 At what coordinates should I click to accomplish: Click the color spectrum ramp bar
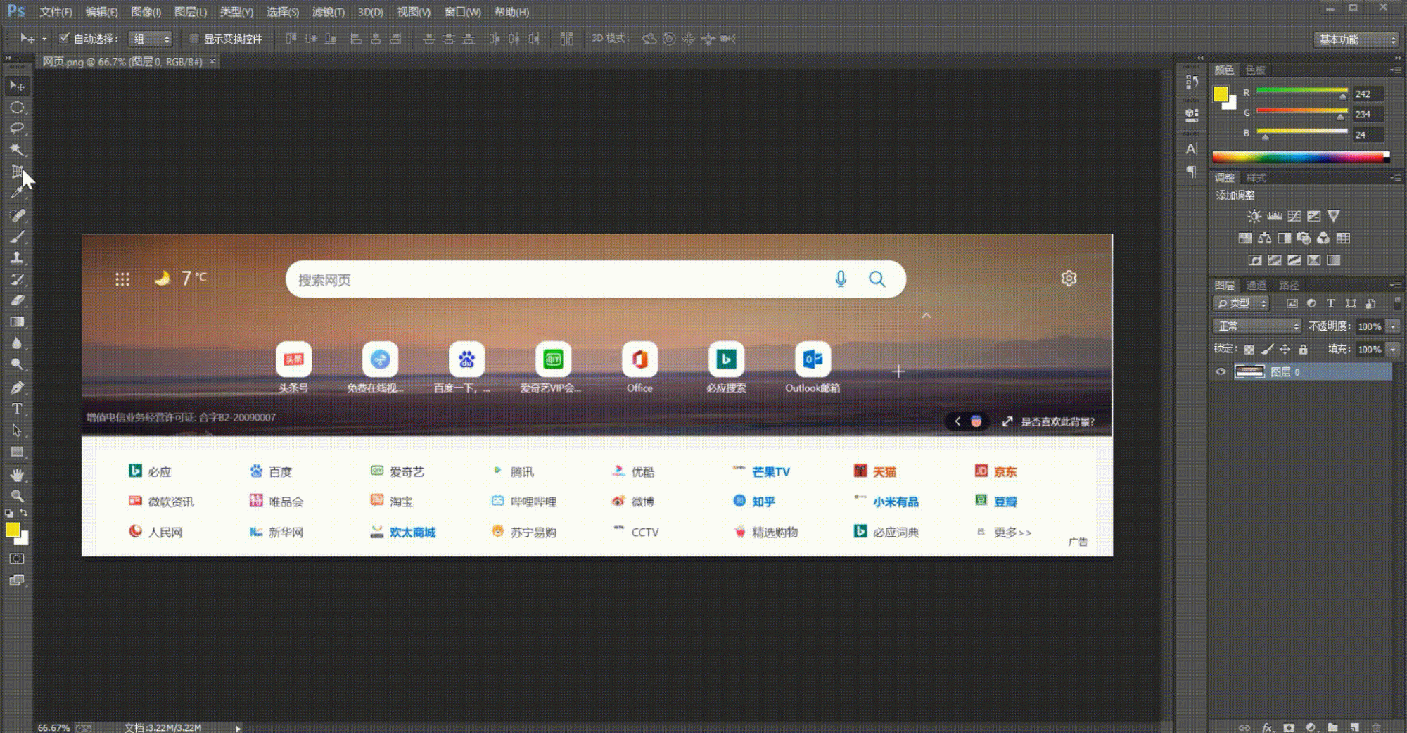(1300, 158)
